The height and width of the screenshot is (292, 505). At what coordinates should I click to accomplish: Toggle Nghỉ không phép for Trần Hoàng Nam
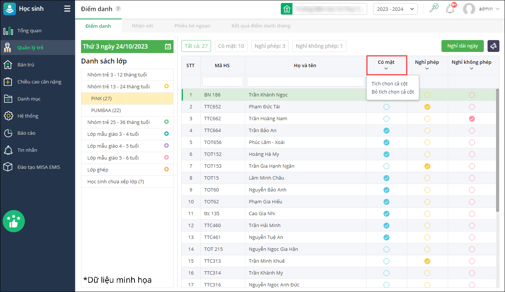tap(472, 119)
